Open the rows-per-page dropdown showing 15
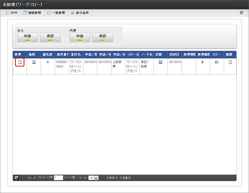 [93, 178]
